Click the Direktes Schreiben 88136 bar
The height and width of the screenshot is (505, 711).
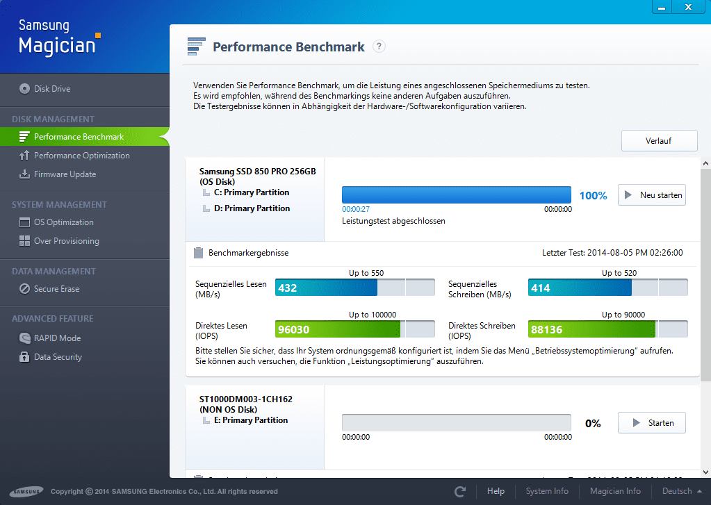(607, 329)
